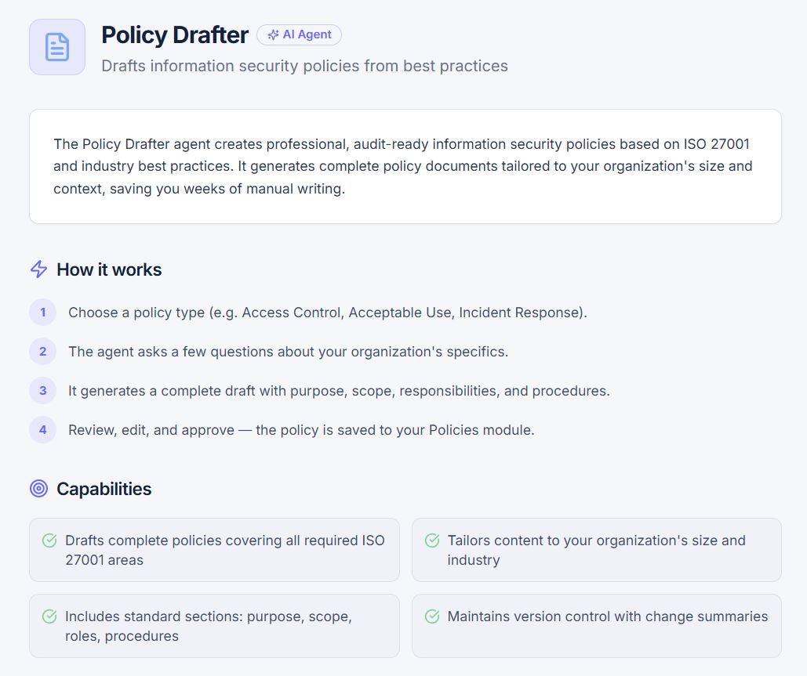The width and height of the screenshot is (807, 676).
Task: Click the How it works heading
Action: click(x=109, y=269)
